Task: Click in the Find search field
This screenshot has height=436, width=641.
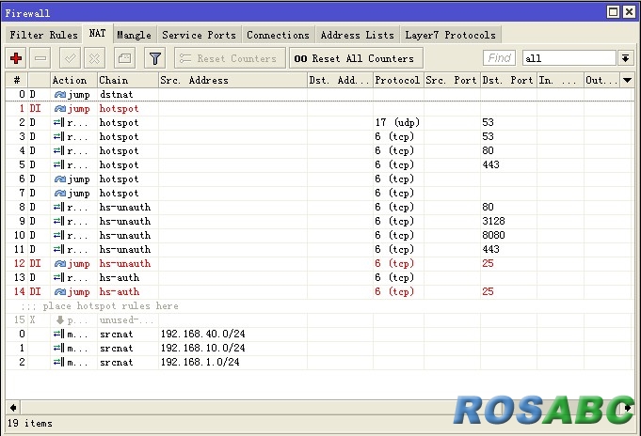Action: [499, 58]
